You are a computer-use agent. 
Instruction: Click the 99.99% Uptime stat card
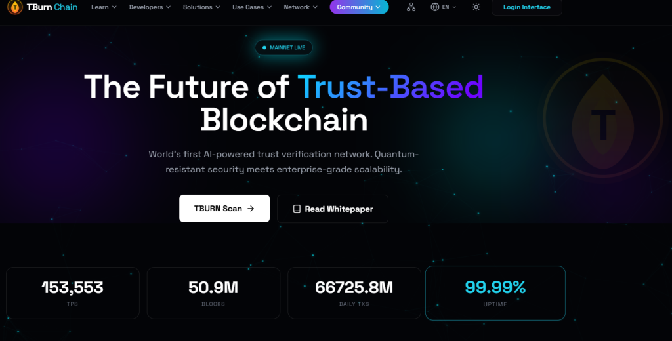(x=495, y=293)
